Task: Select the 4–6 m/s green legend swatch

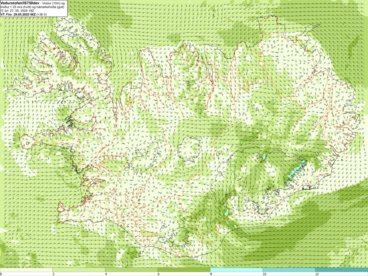Action: [131, 270]
